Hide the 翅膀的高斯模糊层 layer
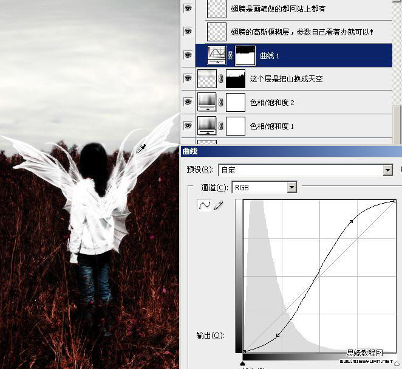This screenshot has width=402, height=369. point(188,32)
